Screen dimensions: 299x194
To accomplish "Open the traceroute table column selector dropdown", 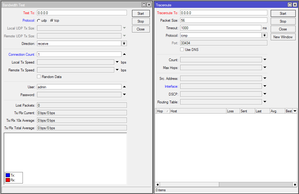I will (x=295, y=111).
